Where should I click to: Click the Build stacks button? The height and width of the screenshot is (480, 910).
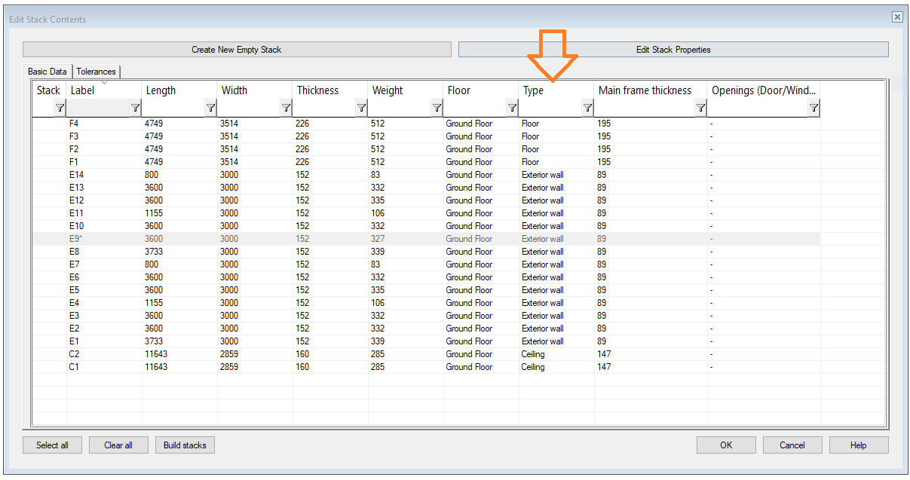pyautogui.click(x=185, y=445)
